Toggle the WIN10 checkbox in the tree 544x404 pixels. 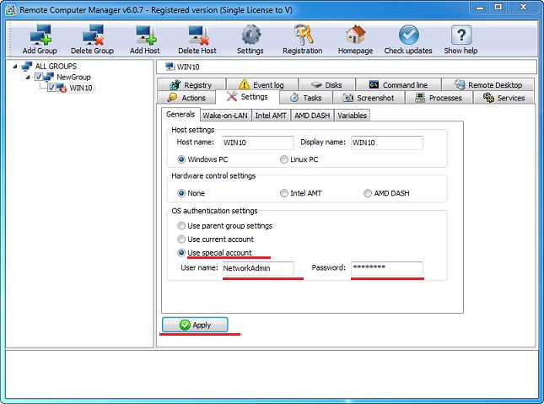(51, 88)
